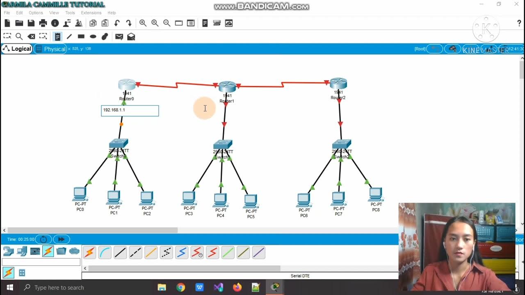Choose the blue Coaxial cable
Screen dimensions: 525x295
point(182,253)
